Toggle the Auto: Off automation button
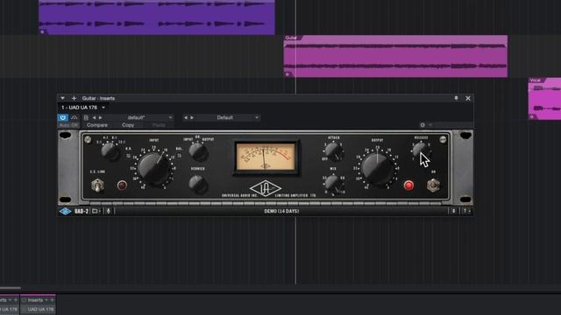This screenshot has width=561, height=315. point(68,125)
